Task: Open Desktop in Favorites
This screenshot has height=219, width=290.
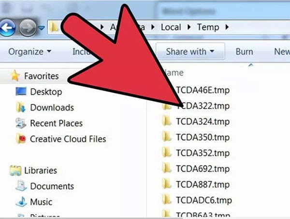Action: pyautogui.click(x=46, y=92)
